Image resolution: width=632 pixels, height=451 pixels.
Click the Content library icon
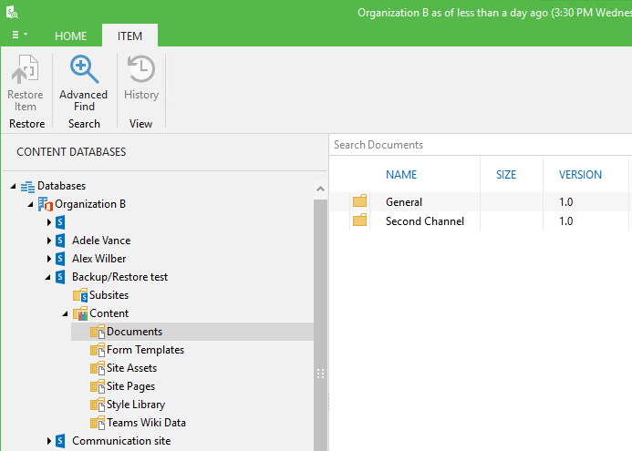80,313
